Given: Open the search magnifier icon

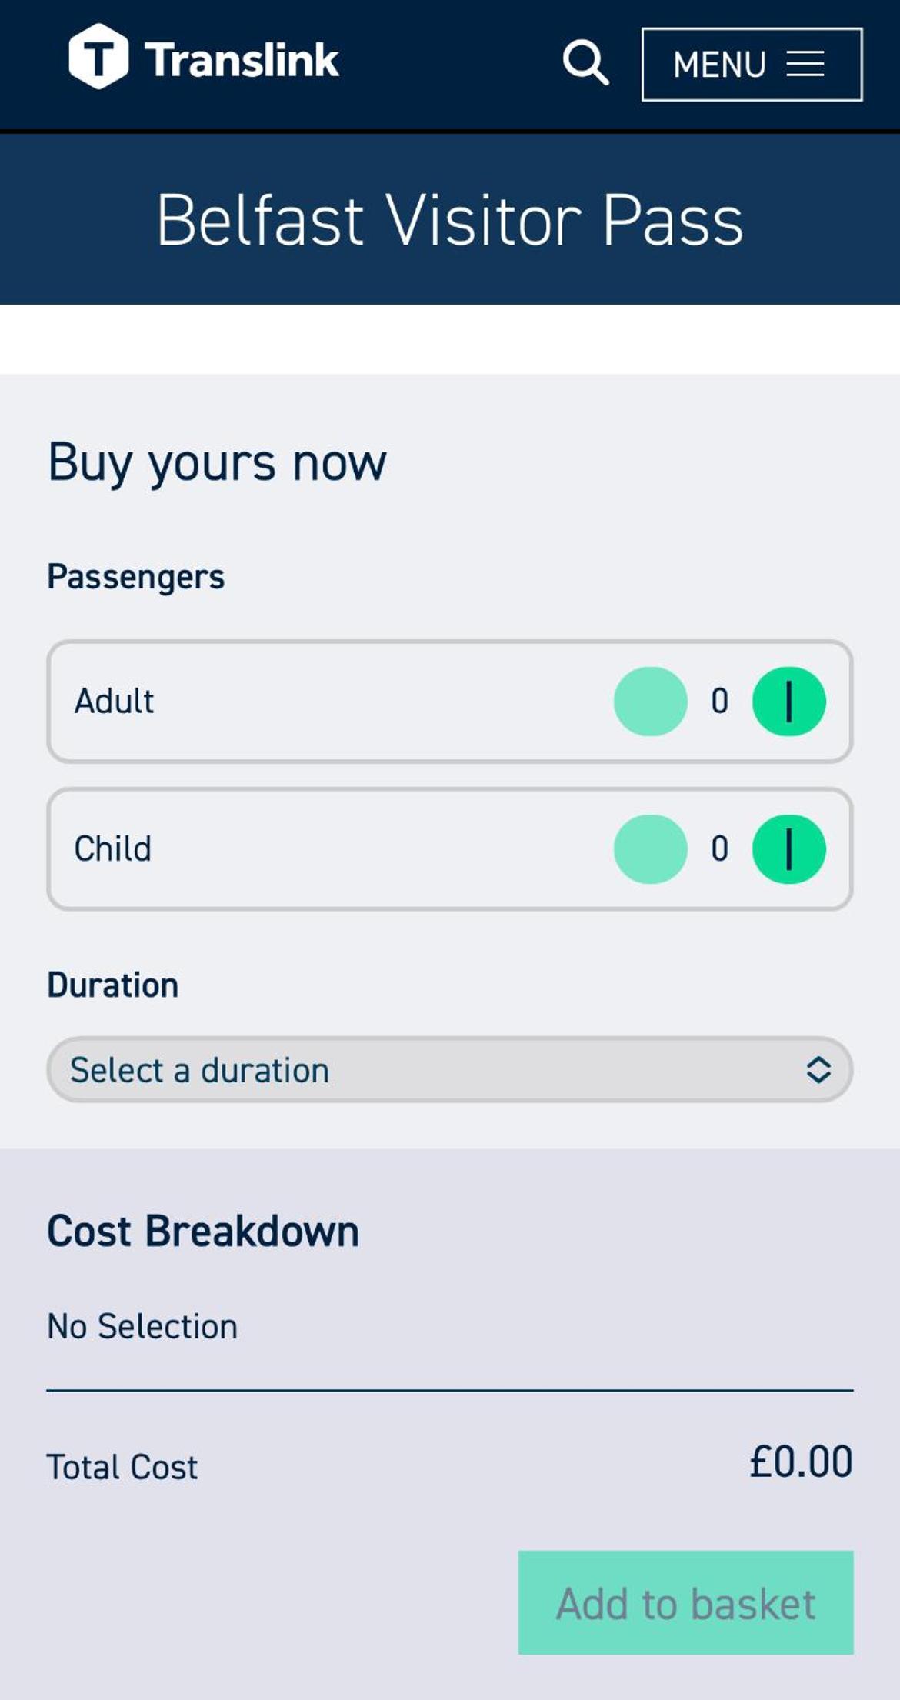Looking at the screenshot, I should 586,62.
